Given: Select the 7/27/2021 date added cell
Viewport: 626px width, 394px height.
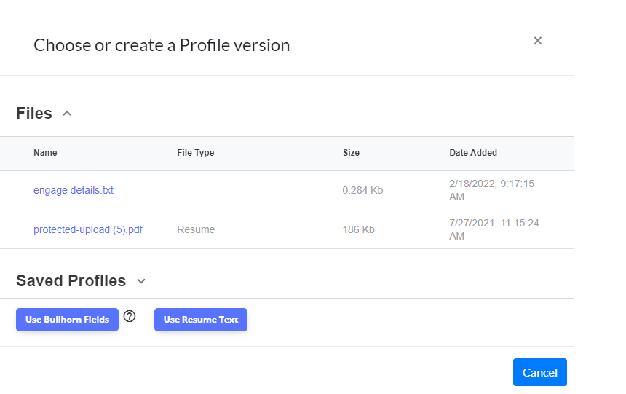Looking at the screenshot, I should pos(494,229).
